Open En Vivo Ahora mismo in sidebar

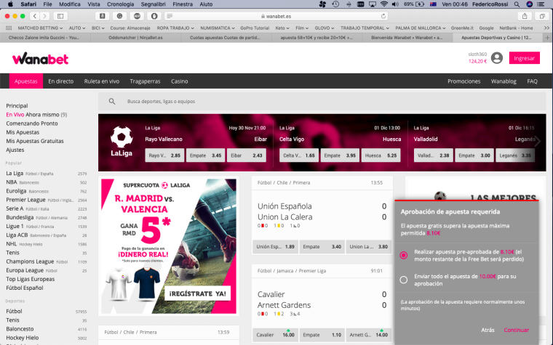[36, 115]
